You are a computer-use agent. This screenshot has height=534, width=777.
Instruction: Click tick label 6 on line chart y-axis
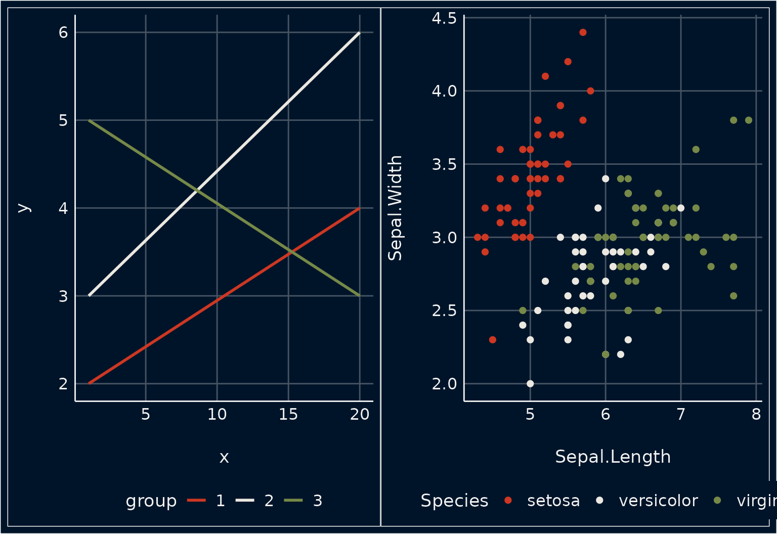coord(63,32)
